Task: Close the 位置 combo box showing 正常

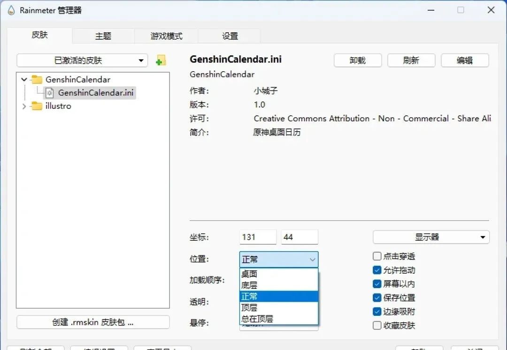Action: [279, 260]
